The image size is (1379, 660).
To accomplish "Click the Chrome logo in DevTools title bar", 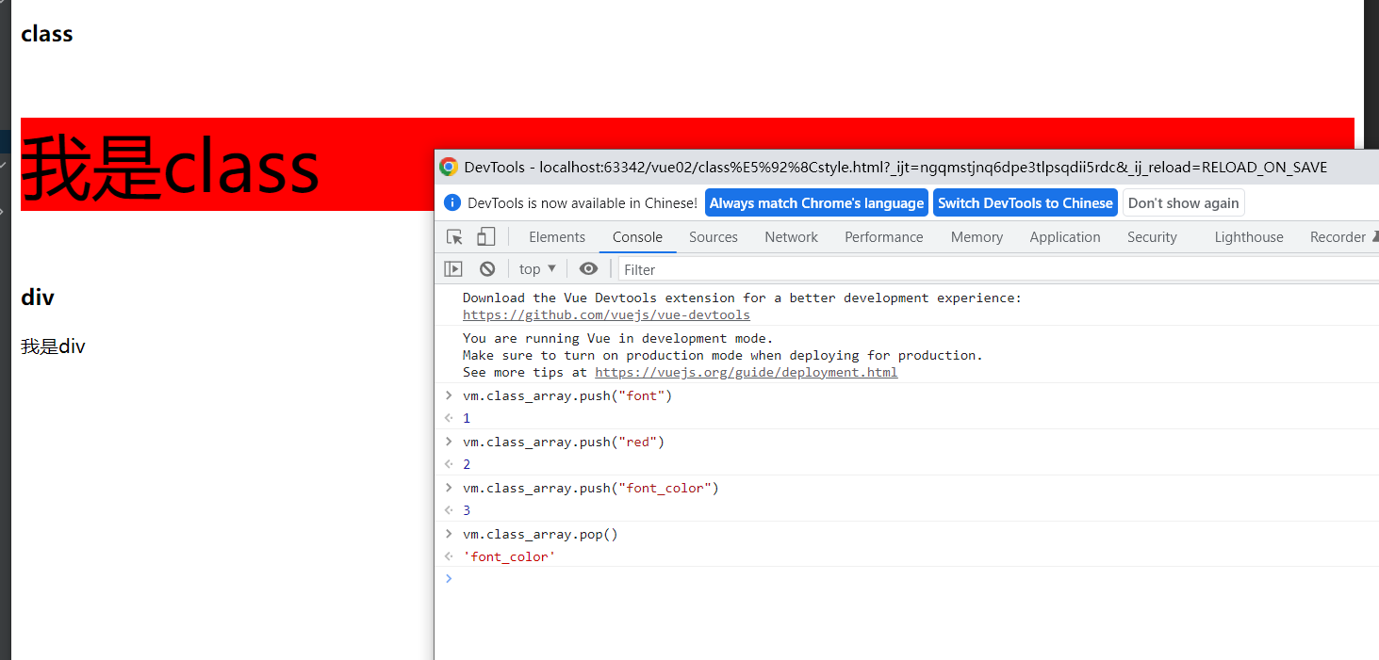I will [449, 168].
